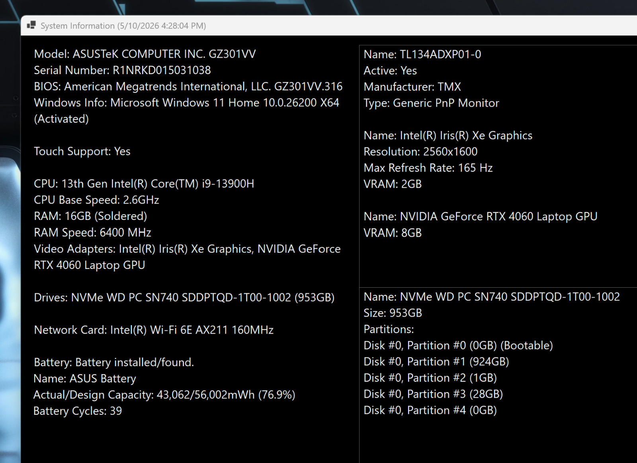The height and width of the screenshot is (463, 637).
Task: Click the System Information title text
Action: pyautogui.click(x=123, y=26)
